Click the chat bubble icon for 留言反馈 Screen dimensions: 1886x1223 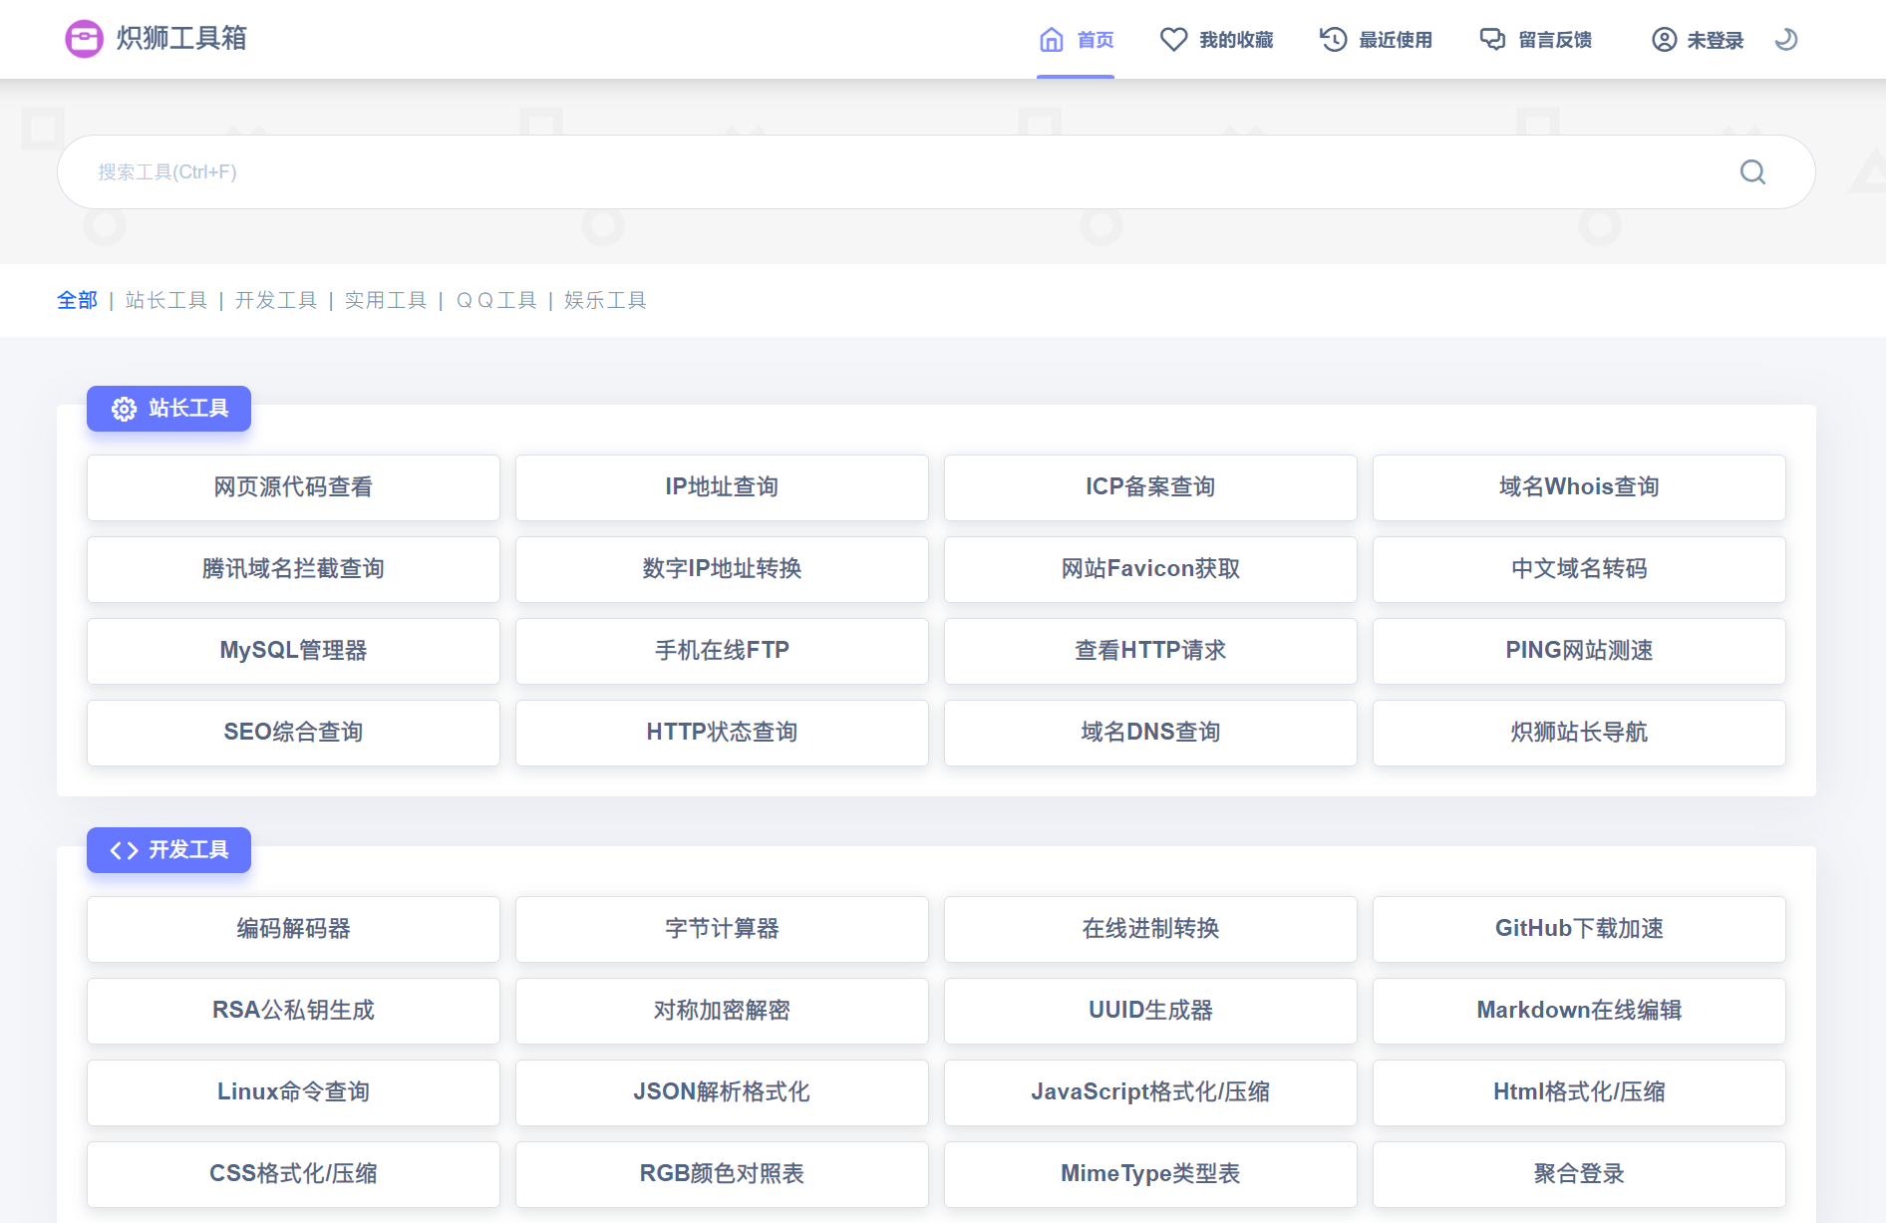pos(1492,40)
